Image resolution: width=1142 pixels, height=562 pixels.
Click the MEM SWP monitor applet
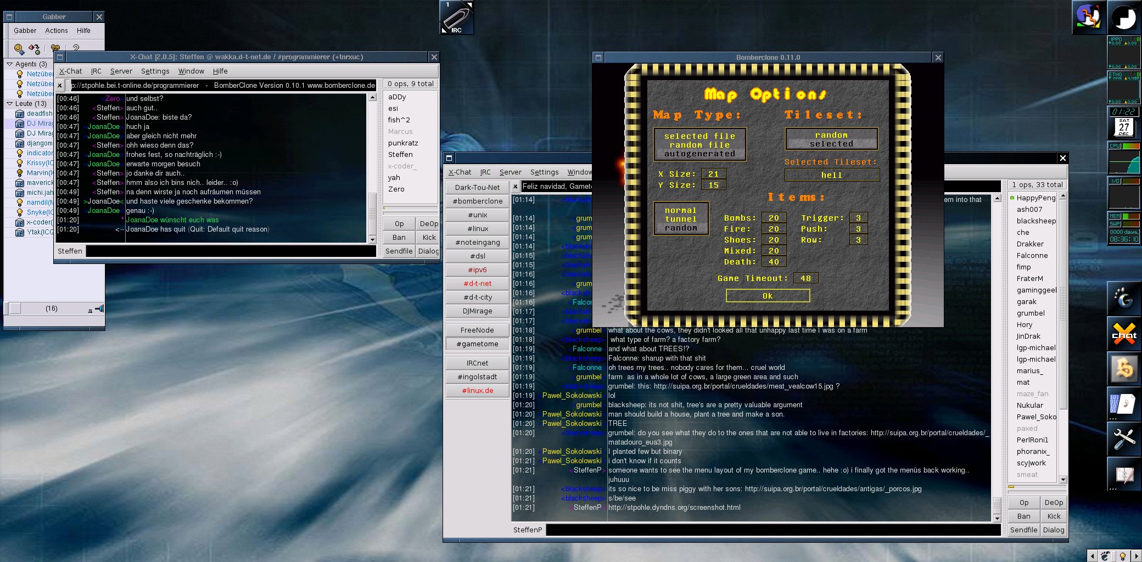[x=1124, y=228]
